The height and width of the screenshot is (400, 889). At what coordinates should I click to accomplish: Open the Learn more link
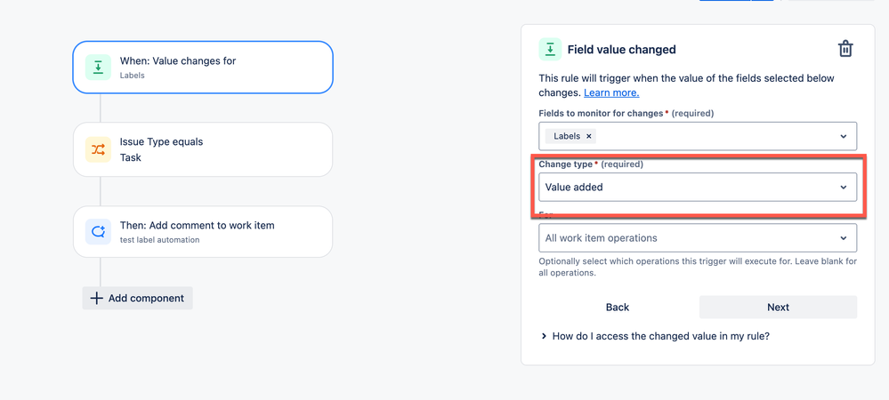pyautogui.click(x=611, y=92)
